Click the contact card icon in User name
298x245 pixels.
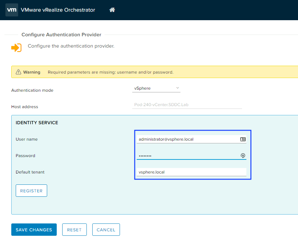243,139
